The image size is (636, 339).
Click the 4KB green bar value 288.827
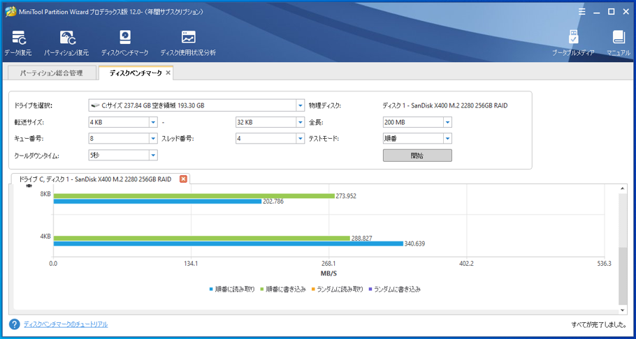pyautogui.click(x=362, y=238)
